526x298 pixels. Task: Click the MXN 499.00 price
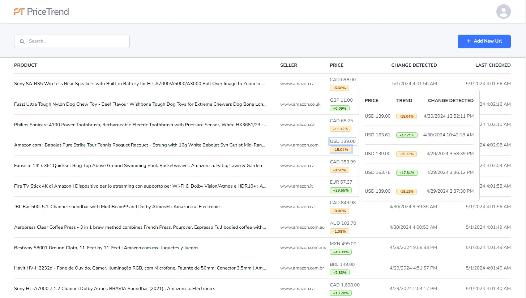coord(343,244)
